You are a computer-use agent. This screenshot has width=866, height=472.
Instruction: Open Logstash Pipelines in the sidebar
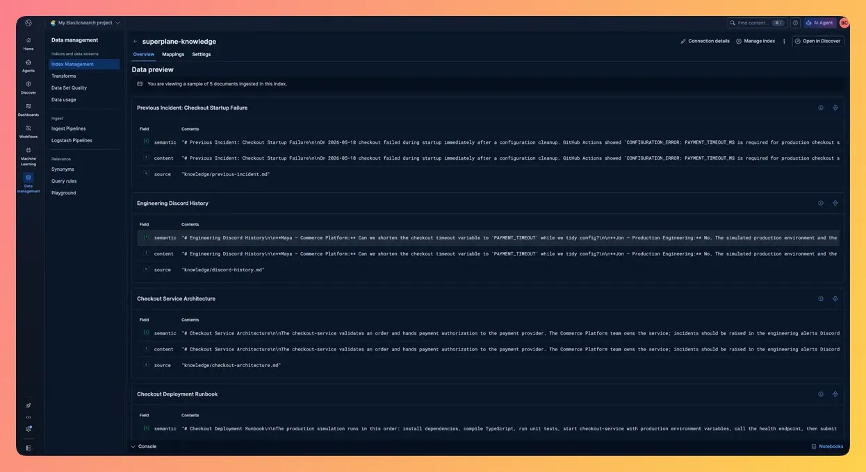tap(72, 140)
